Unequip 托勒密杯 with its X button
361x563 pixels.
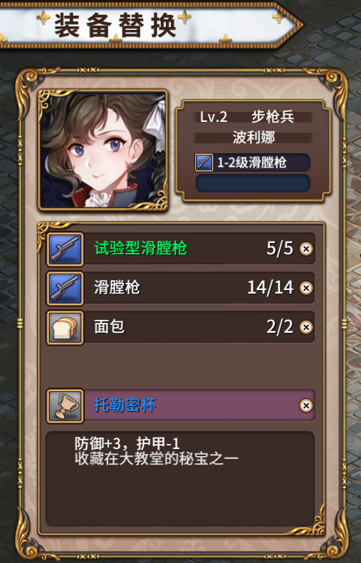pos(306,406)
